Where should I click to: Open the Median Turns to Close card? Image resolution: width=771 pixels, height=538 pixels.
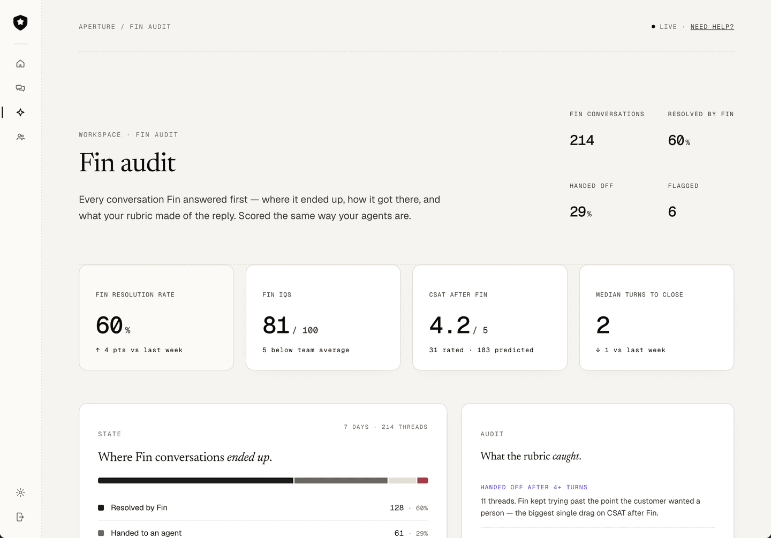coord(656,317)
